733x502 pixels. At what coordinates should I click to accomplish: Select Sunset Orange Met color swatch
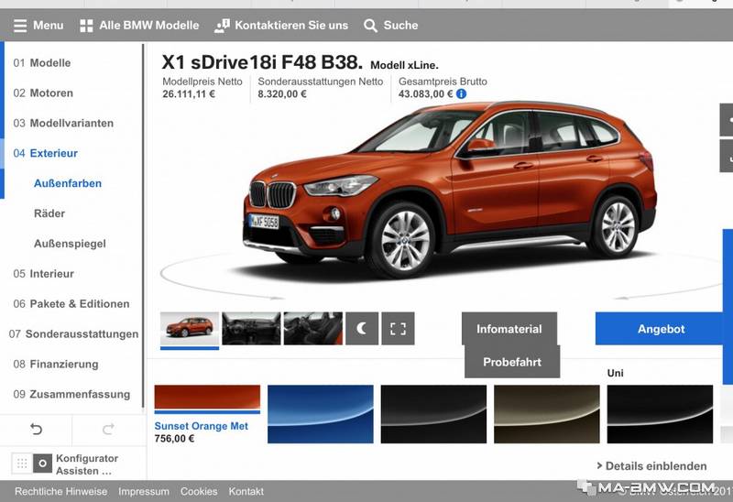(207, 398)
